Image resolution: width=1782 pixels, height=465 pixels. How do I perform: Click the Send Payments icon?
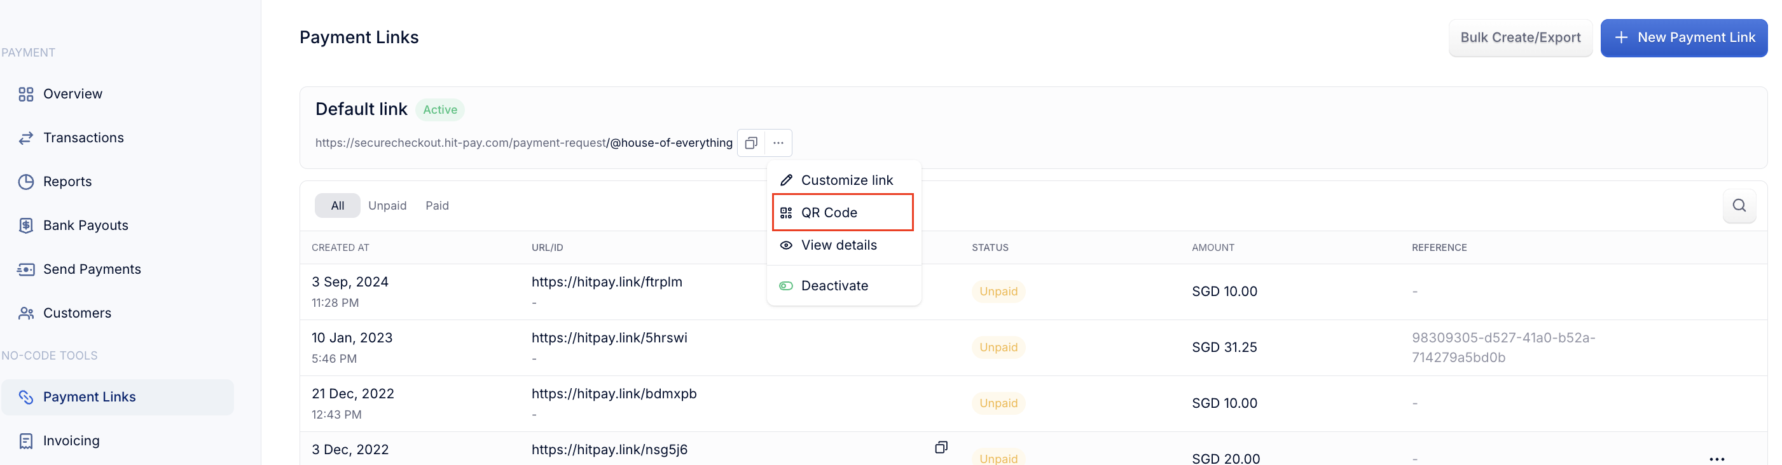click(x=26, y=269)
